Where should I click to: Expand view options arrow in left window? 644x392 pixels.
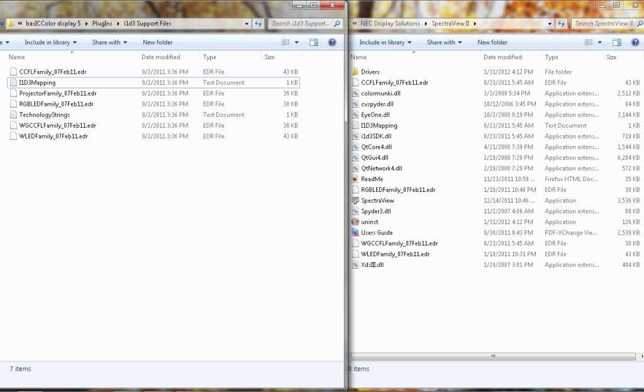pos(297,42)
